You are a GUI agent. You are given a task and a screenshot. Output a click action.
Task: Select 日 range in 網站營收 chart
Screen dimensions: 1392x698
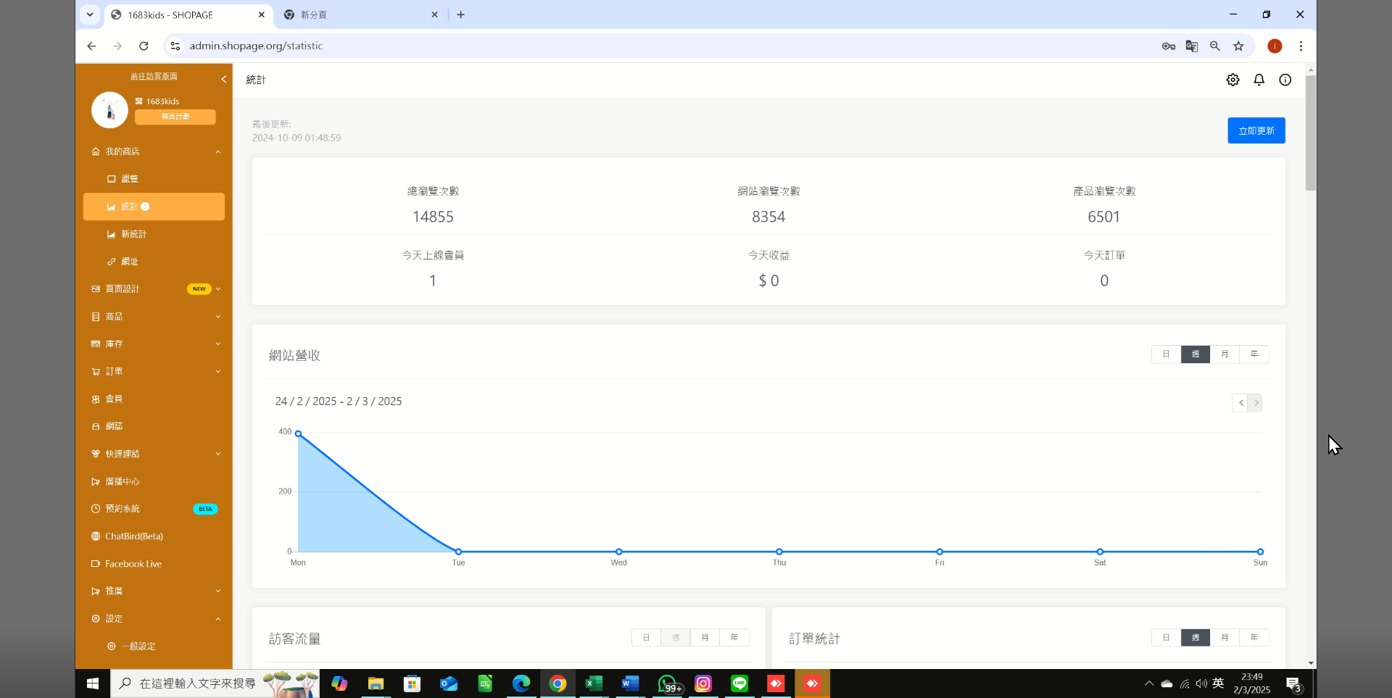[1166, 354]
